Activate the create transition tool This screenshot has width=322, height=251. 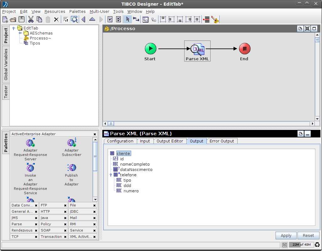coord(136,19)
